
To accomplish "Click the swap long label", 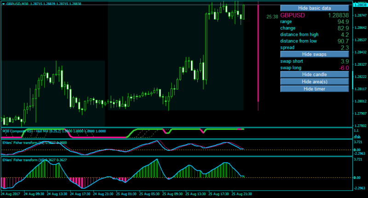I will pyautogui.click(x=291, y=68).
